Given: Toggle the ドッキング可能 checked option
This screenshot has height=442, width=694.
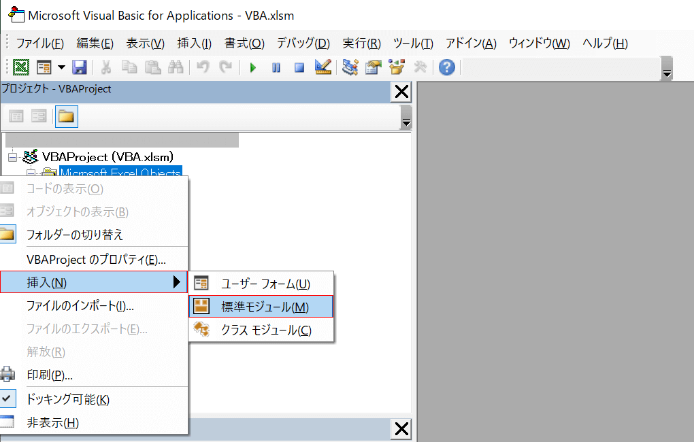Looking at the screenshot, I should tap(67, 399).
